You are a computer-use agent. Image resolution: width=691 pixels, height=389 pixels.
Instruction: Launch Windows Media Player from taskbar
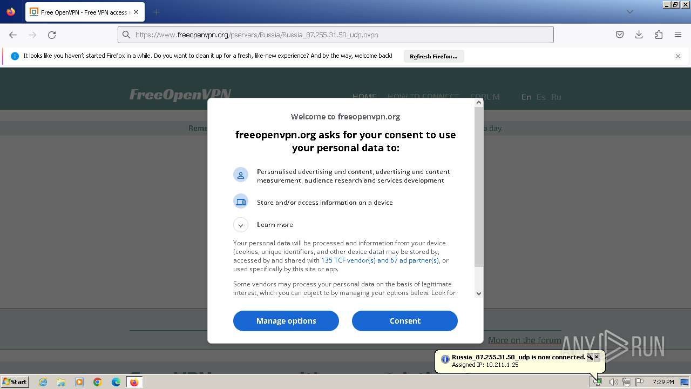(79, 382)
